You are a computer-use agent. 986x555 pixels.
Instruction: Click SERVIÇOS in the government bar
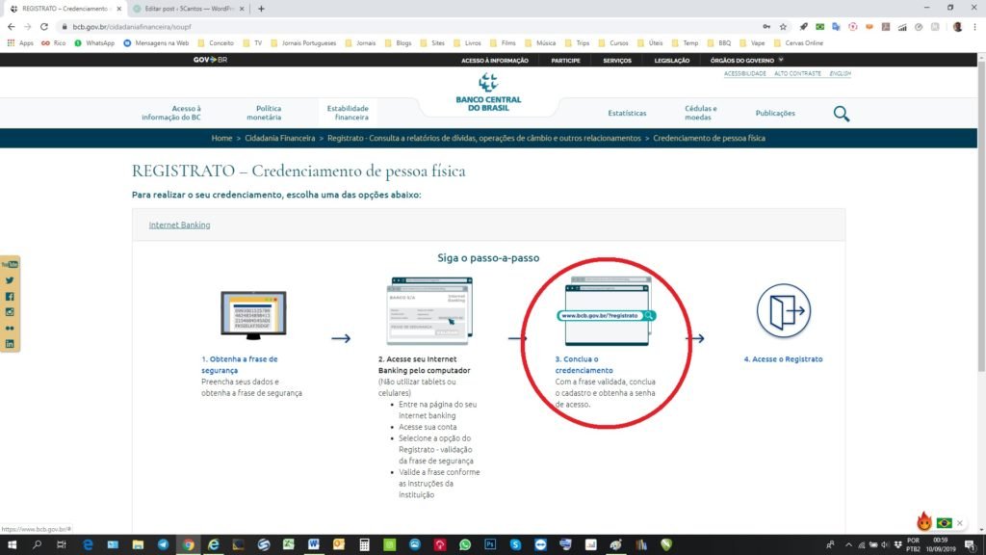[617, 61]
